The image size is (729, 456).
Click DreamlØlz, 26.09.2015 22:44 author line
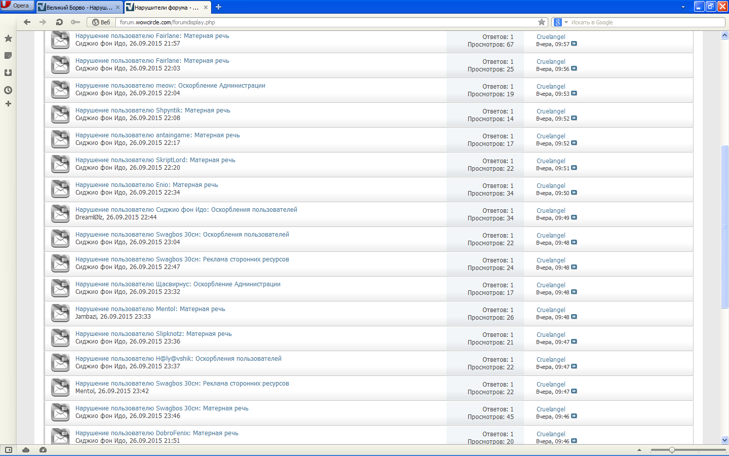point(116,217)
